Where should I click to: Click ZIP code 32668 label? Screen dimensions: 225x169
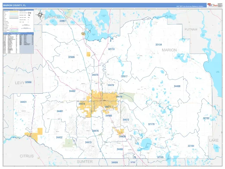[28, 82]
